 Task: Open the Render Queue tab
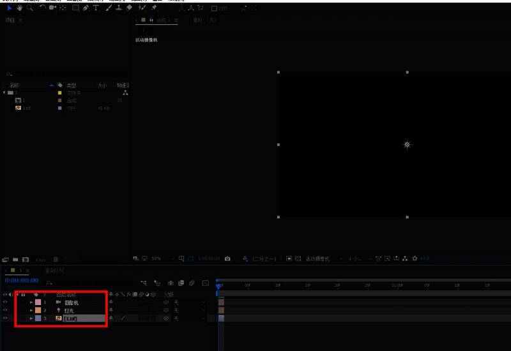[x=54, y=271]
